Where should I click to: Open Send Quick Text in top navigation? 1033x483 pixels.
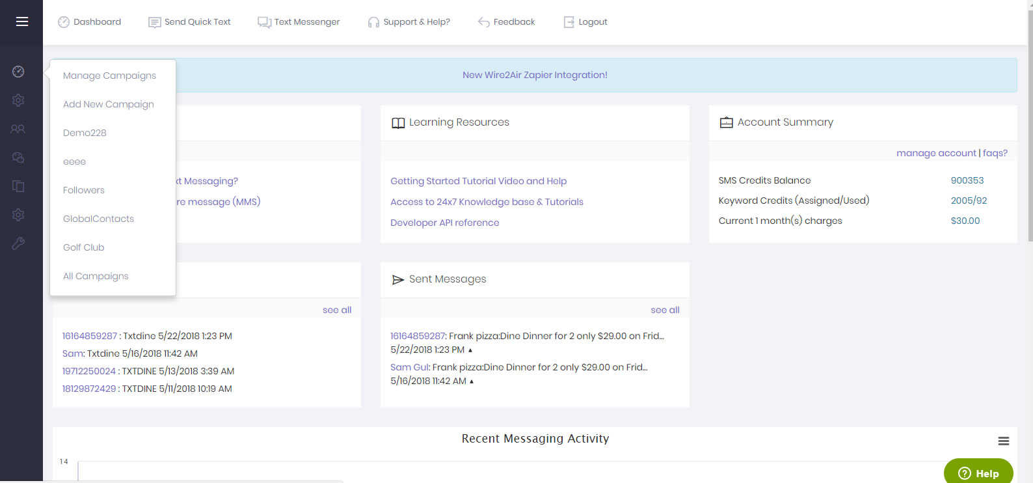coord(189,22)
